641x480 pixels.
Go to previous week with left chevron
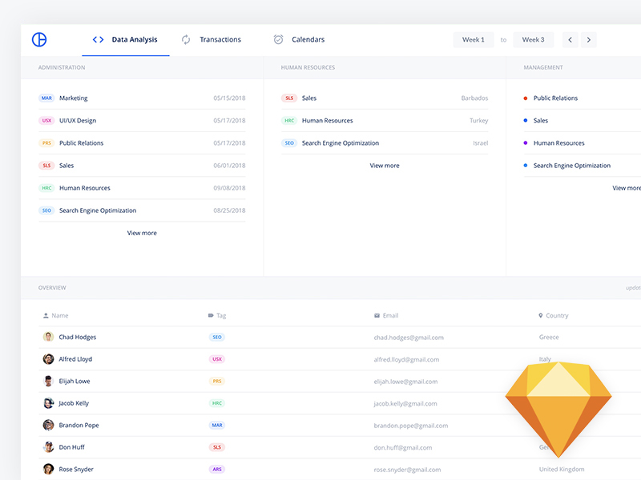(570, 39)
